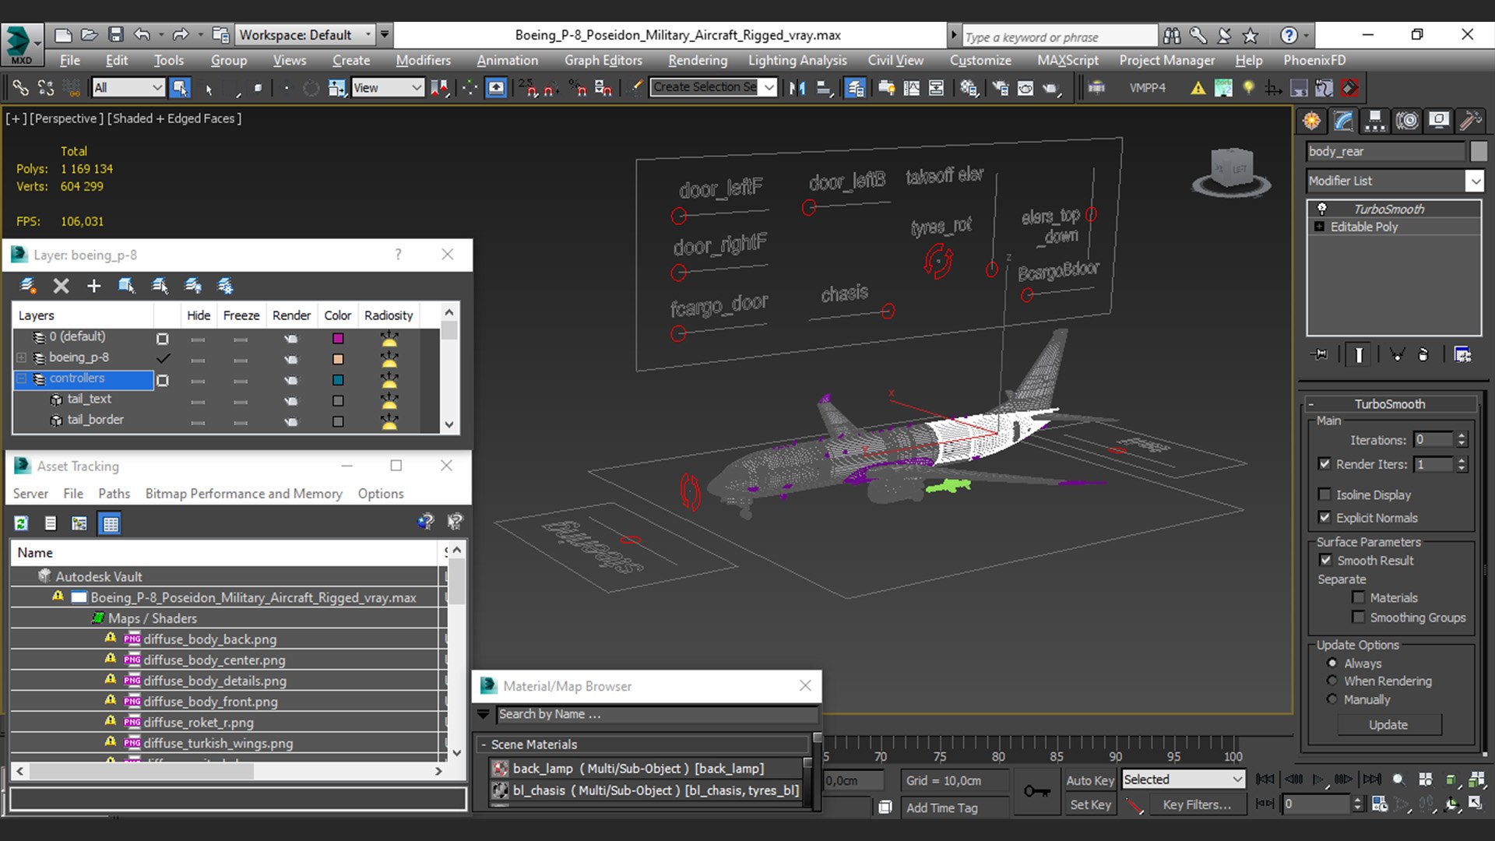This screenshot has width=1495, height=841.
Task: Enable Separate by Smoothing Groups checkbox
Action: [1359, 617]
